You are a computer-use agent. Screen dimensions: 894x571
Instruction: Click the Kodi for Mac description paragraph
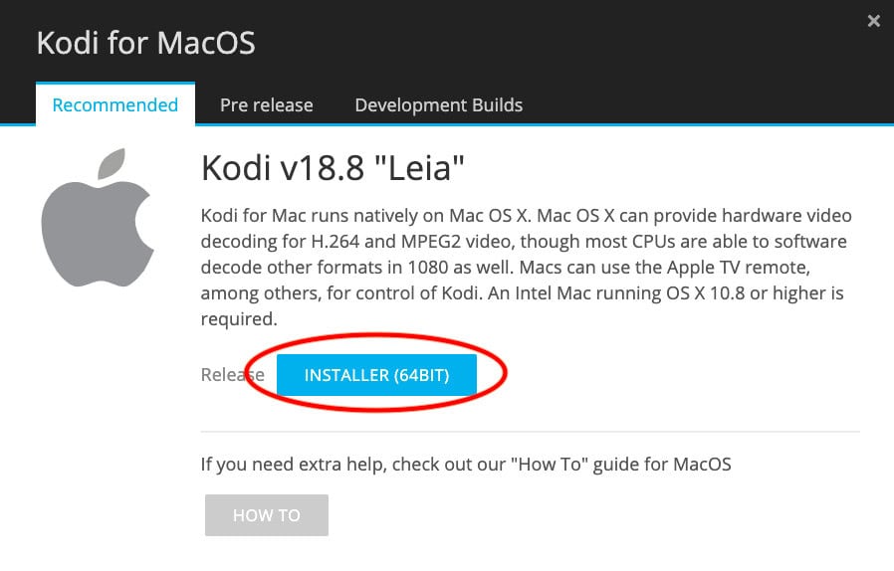(x=526, y=268)
